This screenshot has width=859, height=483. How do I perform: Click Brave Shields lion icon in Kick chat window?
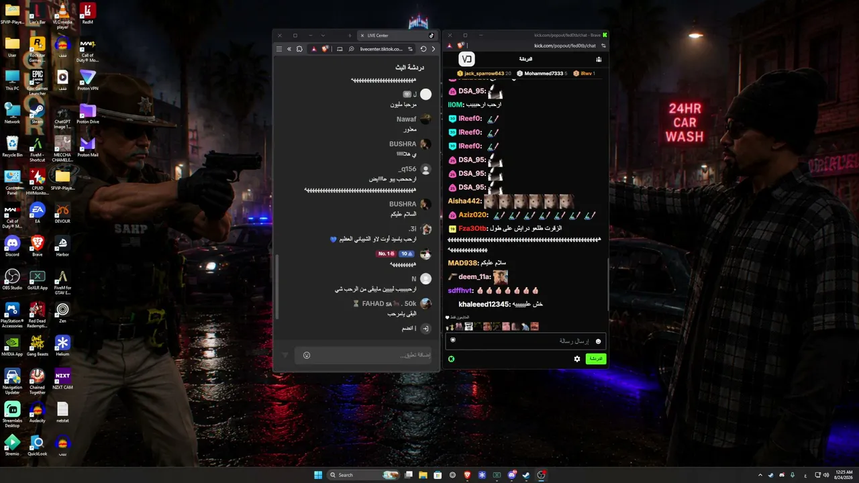click(x=461, y=46)
